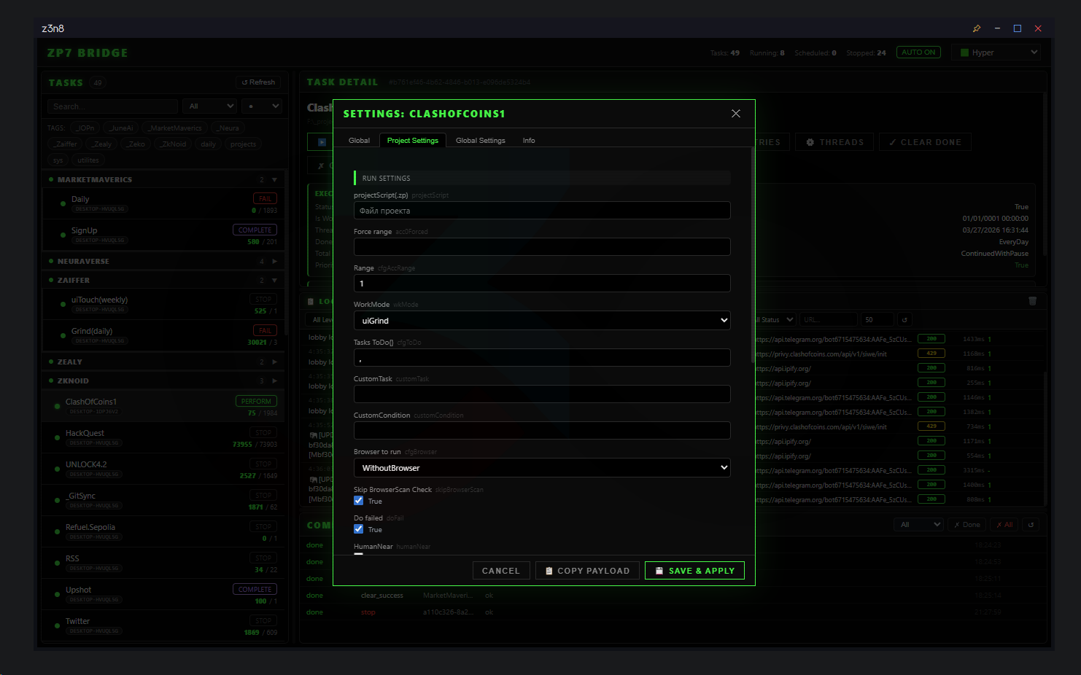This screenshot has height=675, width=1081.
Task: Click the clipboard icon on Copy Payload
Action: click(x=549, y=571)
